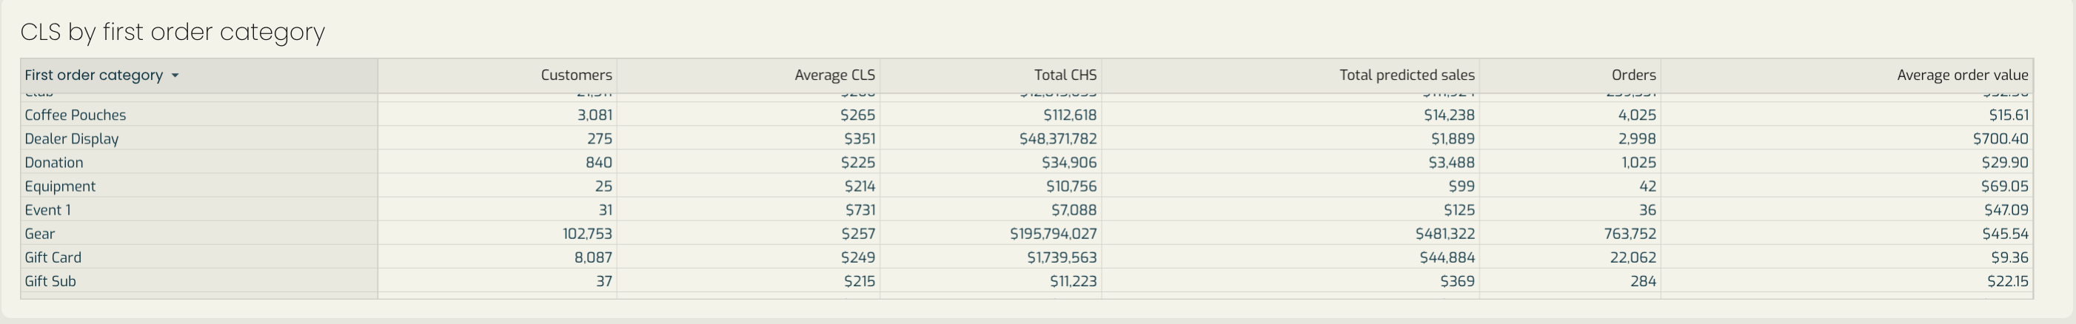The image size is (2076, 324).
Task: Sort by Total predicted sales header
Action: point(1407,75)
